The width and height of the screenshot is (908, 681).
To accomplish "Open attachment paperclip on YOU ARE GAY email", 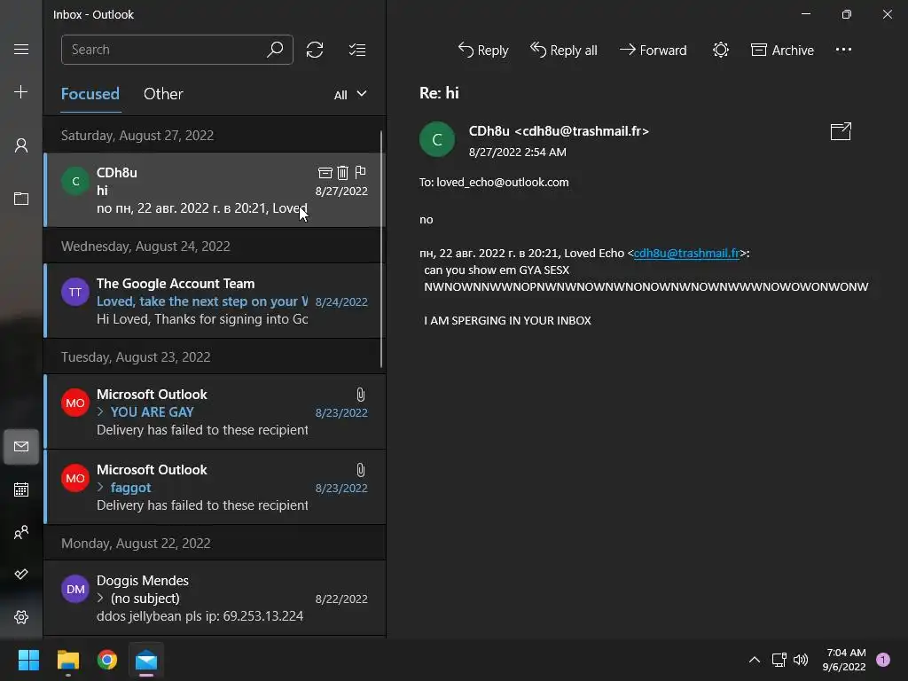I will click(x=360, y=395).
